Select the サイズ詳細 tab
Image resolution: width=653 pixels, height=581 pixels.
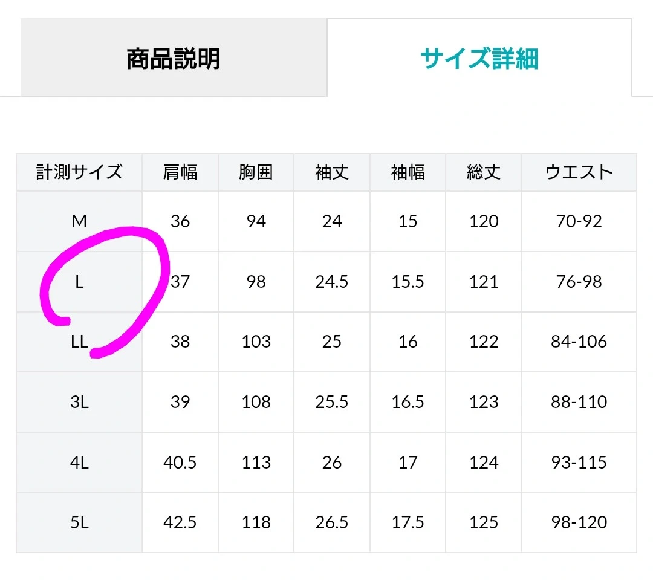479,58
